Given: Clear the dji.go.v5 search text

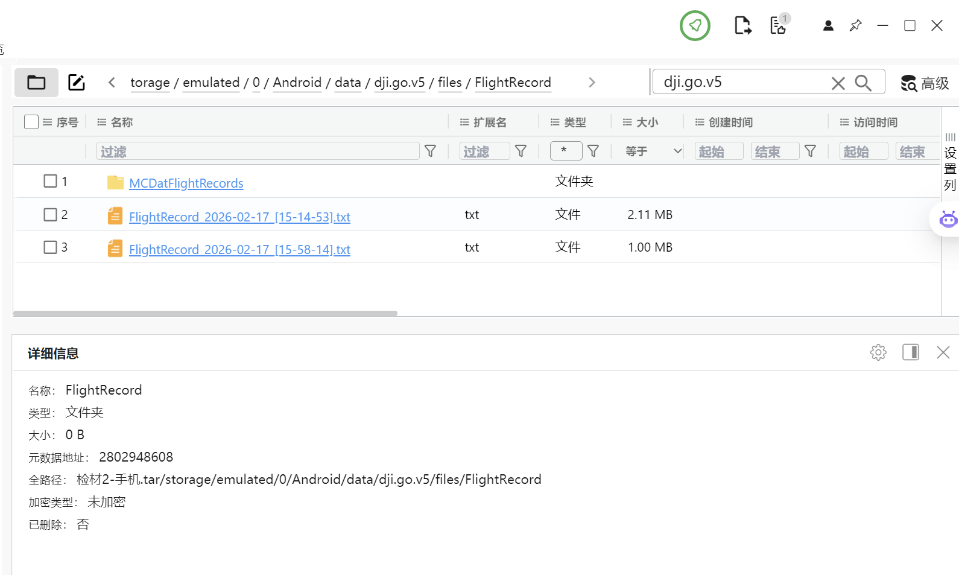Looking at the screenshot, I should click(x=838, y=83).
